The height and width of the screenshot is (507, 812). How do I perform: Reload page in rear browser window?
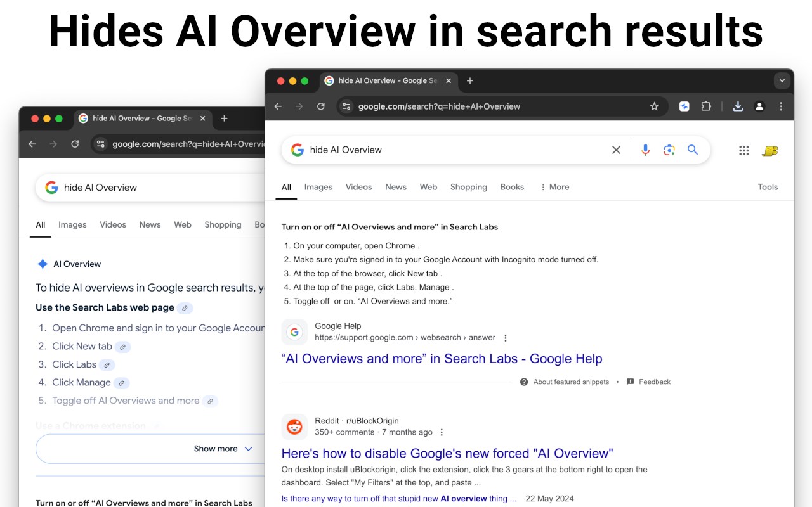(x=75, y=144)
